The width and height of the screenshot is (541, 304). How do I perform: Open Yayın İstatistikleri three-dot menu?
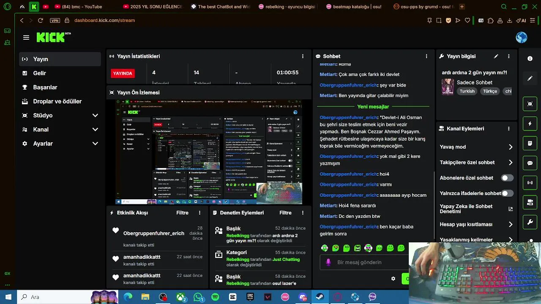303,56
